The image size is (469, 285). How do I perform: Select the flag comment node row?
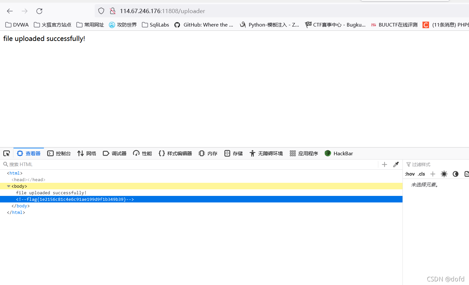[x=201, y=199]
